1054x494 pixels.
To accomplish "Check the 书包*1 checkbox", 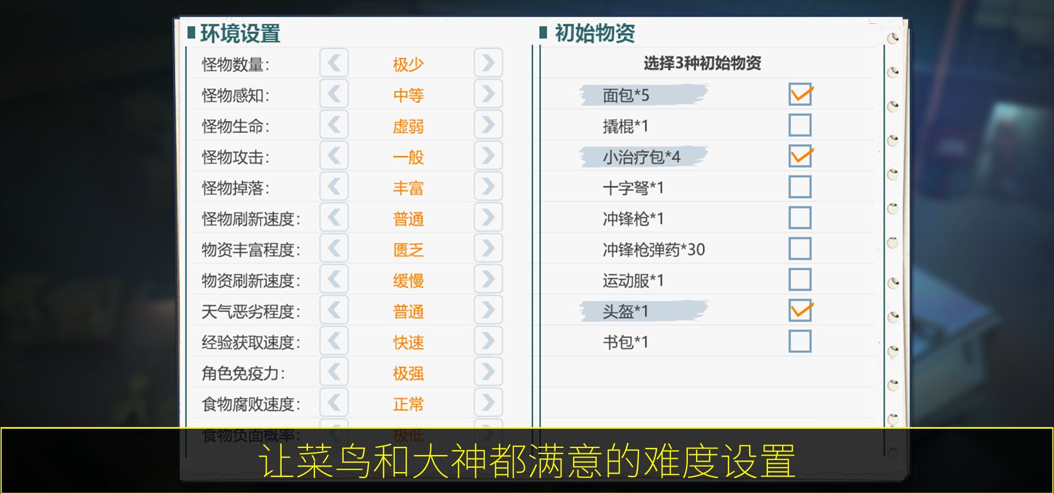I will coord(800,340).
